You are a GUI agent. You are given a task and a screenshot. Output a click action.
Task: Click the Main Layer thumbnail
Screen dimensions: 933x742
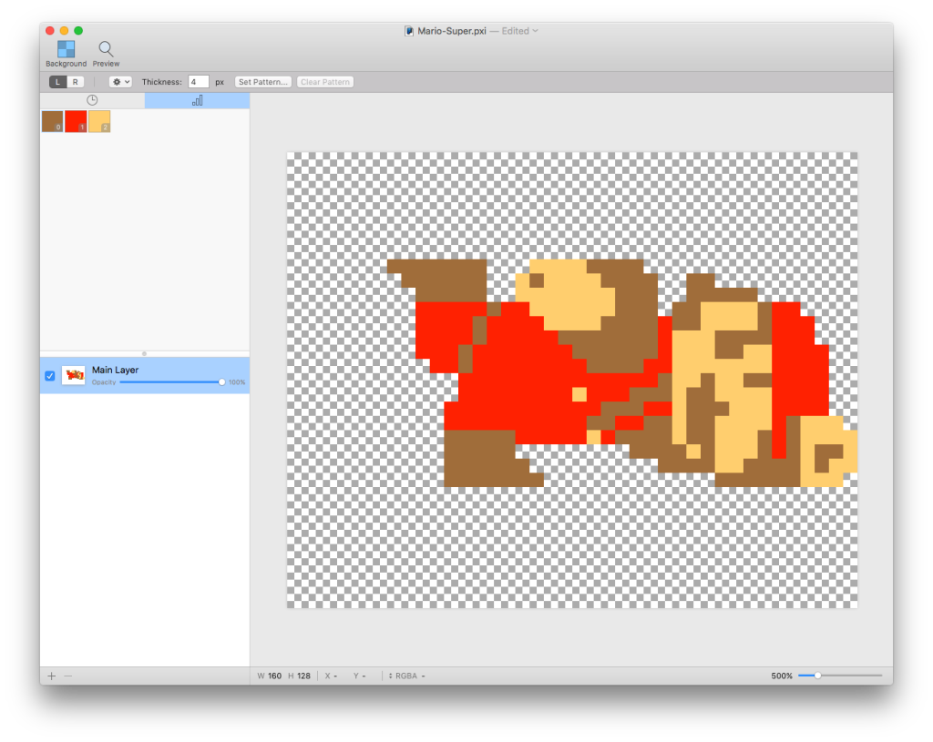click(74, 375)
